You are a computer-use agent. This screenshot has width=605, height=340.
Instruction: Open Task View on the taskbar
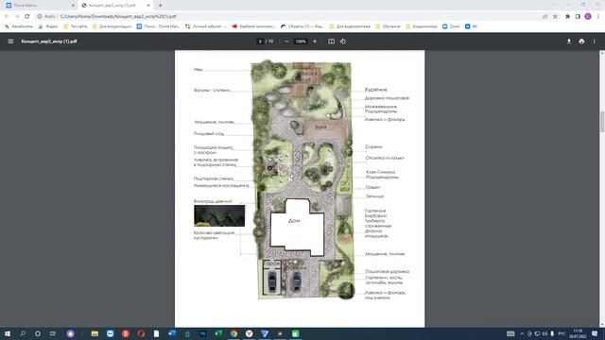(53, 333)
